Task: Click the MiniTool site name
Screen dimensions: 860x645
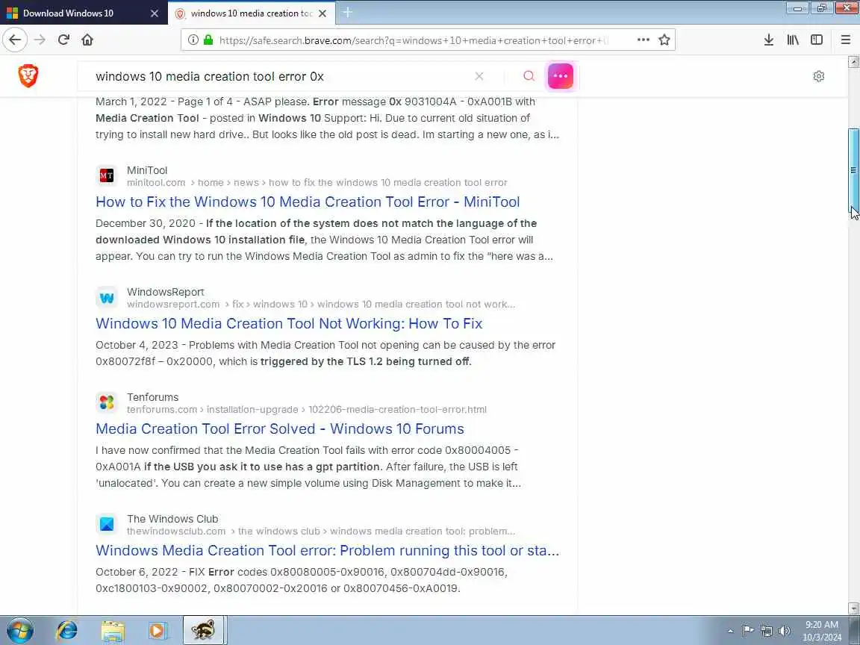Action: (x=147, y=170)
